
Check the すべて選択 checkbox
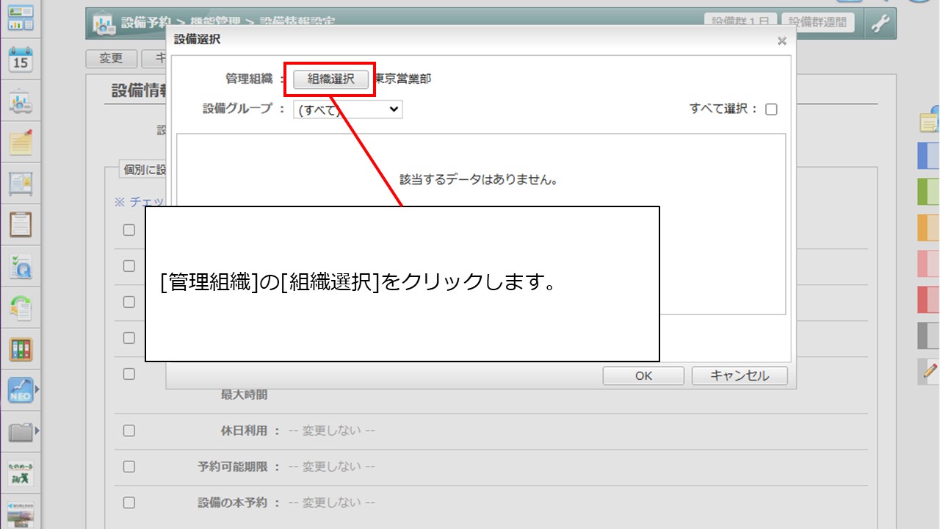coord(771,109)
